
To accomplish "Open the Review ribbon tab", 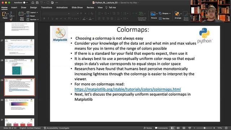I will coord(90,8).
